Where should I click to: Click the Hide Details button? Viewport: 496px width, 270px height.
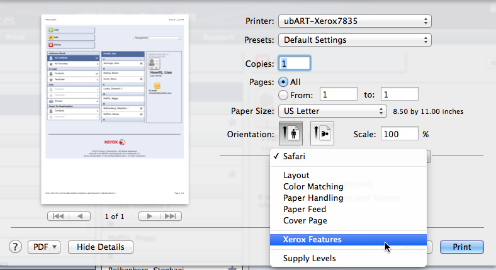coord(100,247)
